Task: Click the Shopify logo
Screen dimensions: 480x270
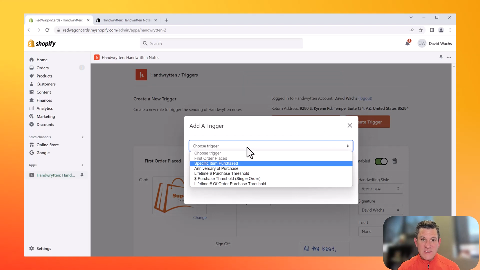Action: (x=41, y=43)
